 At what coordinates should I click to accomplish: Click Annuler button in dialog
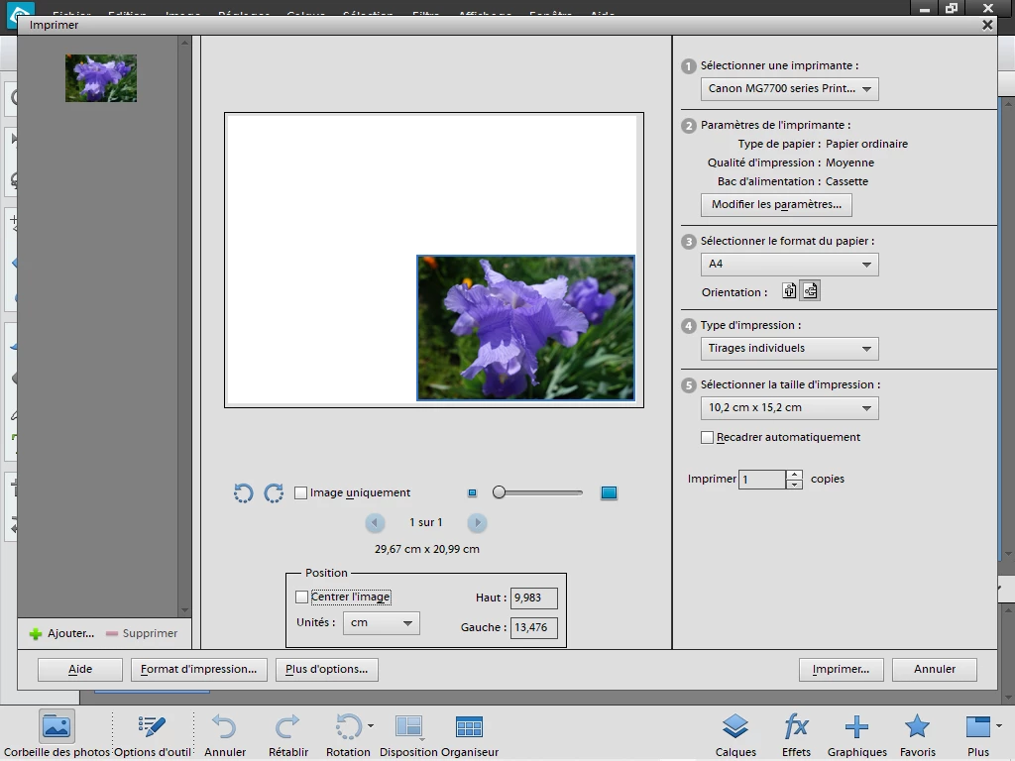point(934,669)
